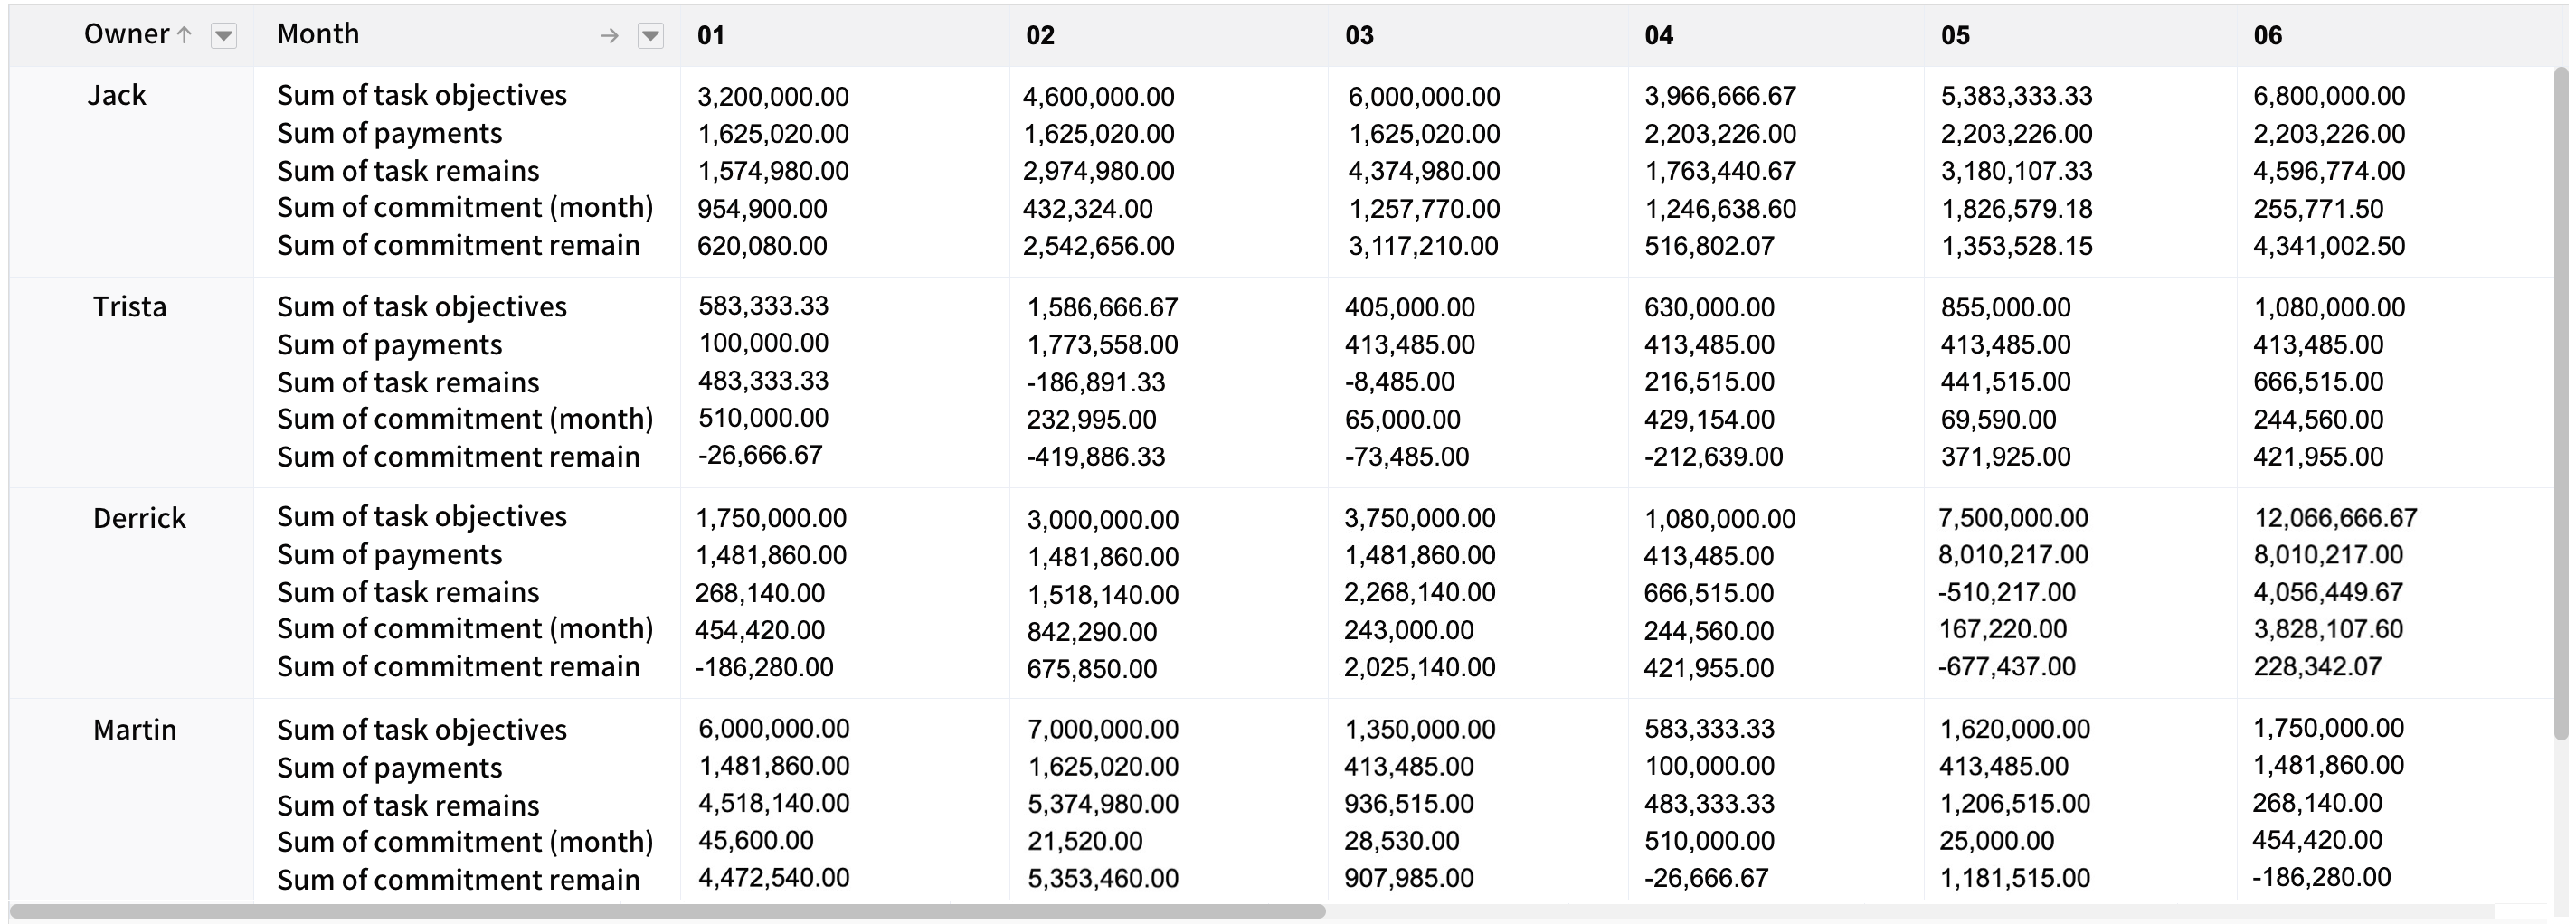Screen dimensions: 2576x924
Task: Select the Jack owner row label
Action: click(x=117, y=95)
